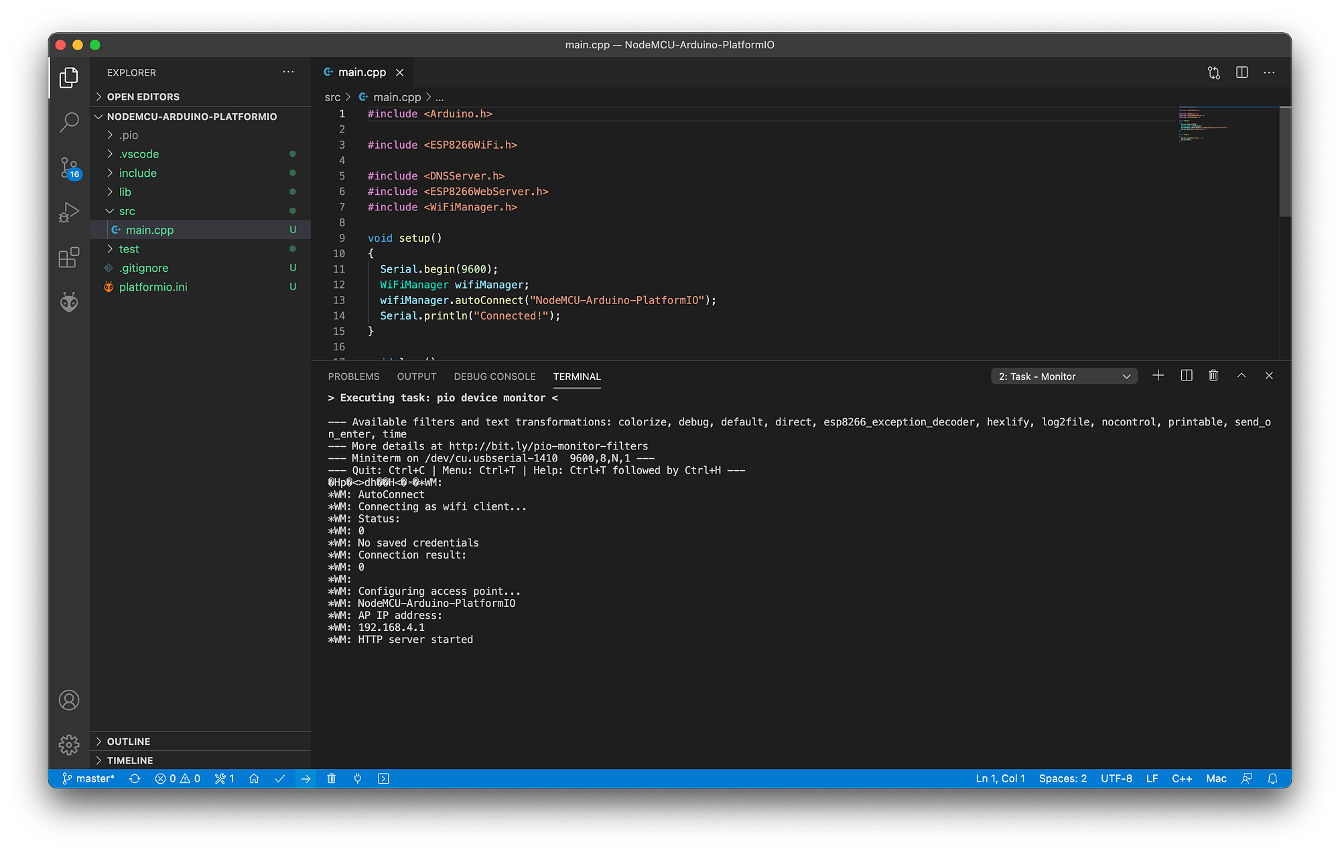Switch to the PROBLEMS tab
The height and width of the screenshot is (852, 1340).
tap(354, 376)
